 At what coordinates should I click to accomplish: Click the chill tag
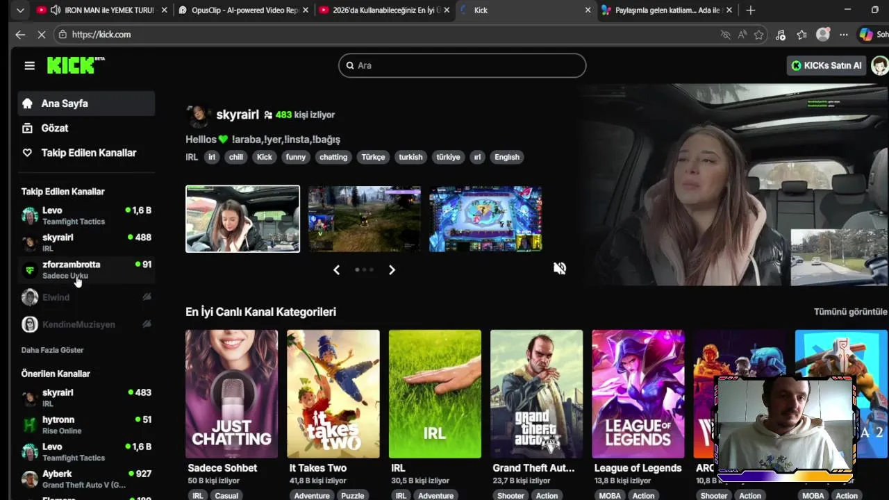click(x=236, y=157)
